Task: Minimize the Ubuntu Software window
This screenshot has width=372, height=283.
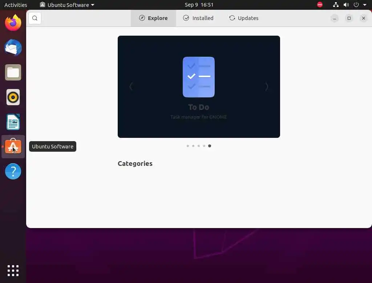Action: [335, 18]
